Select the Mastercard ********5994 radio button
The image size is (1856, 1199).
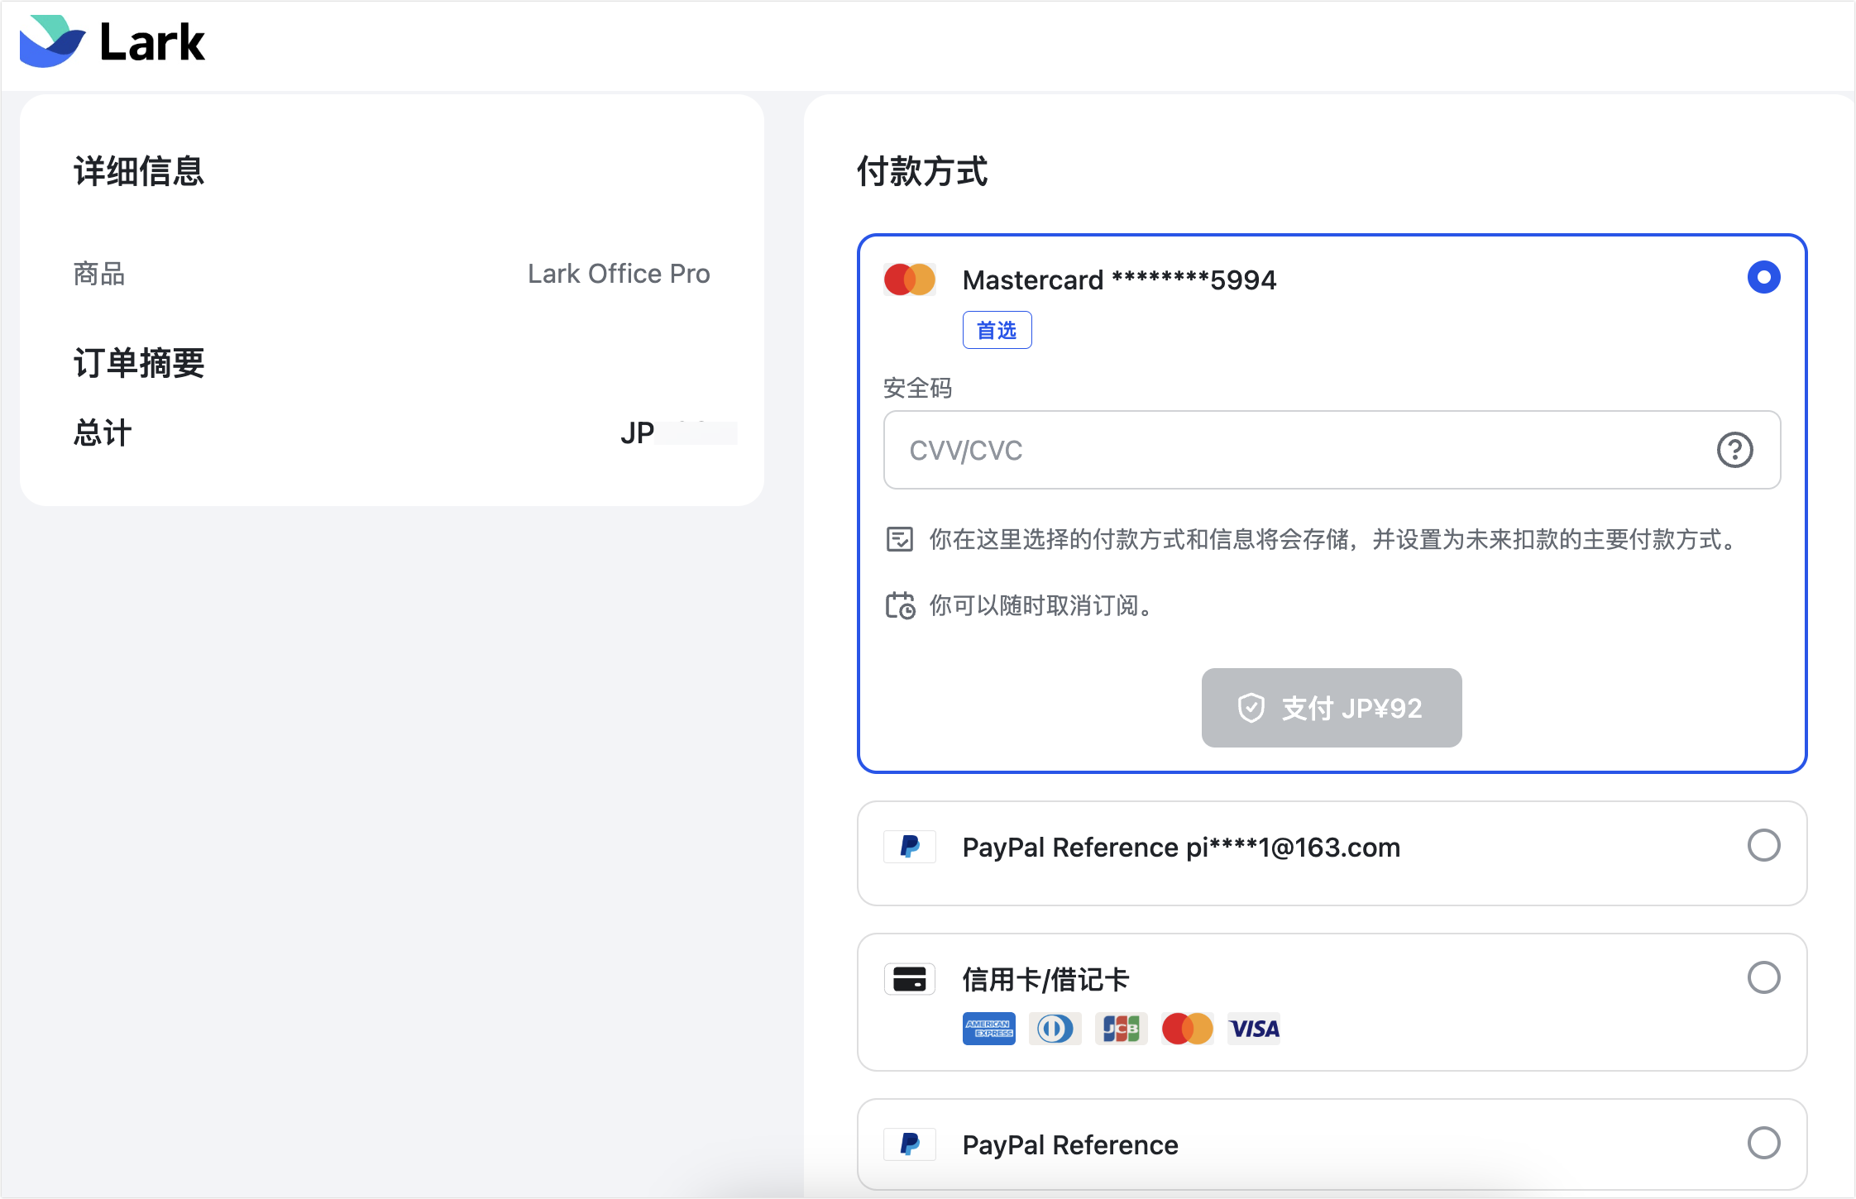(x=1763, y=277)
